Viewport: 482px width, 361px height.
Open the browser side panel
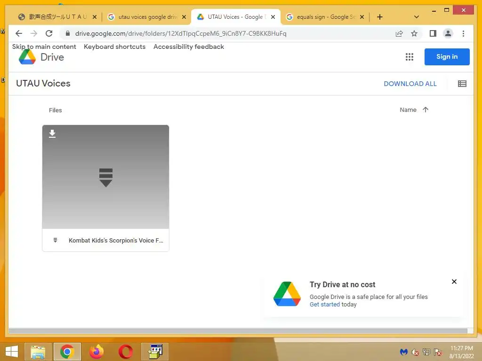pyautogui.click(x=433, y=33)
